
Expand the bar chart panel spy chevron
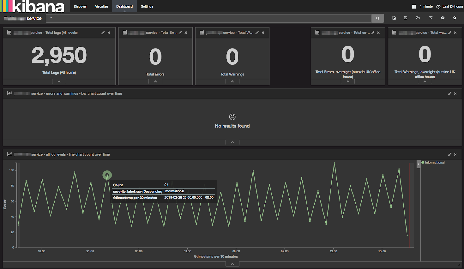tap(232, 142)
